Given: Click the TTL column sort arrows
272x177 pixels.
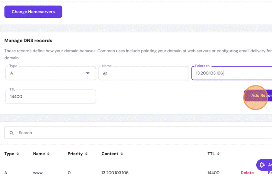Looking at the screenshot, I should click(218, 154).
